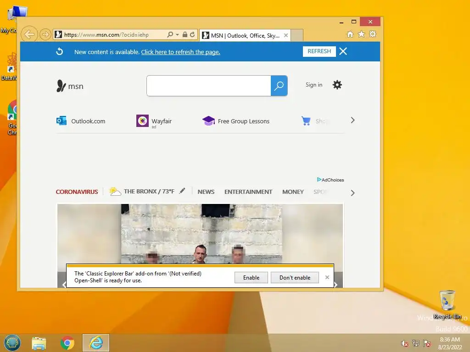Click Internet Explorer taskbar icon
This screenshot has height=352, width=470.
pos(96,343)
